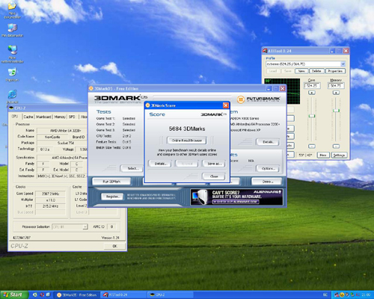Viewport: 374px width, 299px height.
Task: Click the greyed To Excel button
Action: click(187, 164)
